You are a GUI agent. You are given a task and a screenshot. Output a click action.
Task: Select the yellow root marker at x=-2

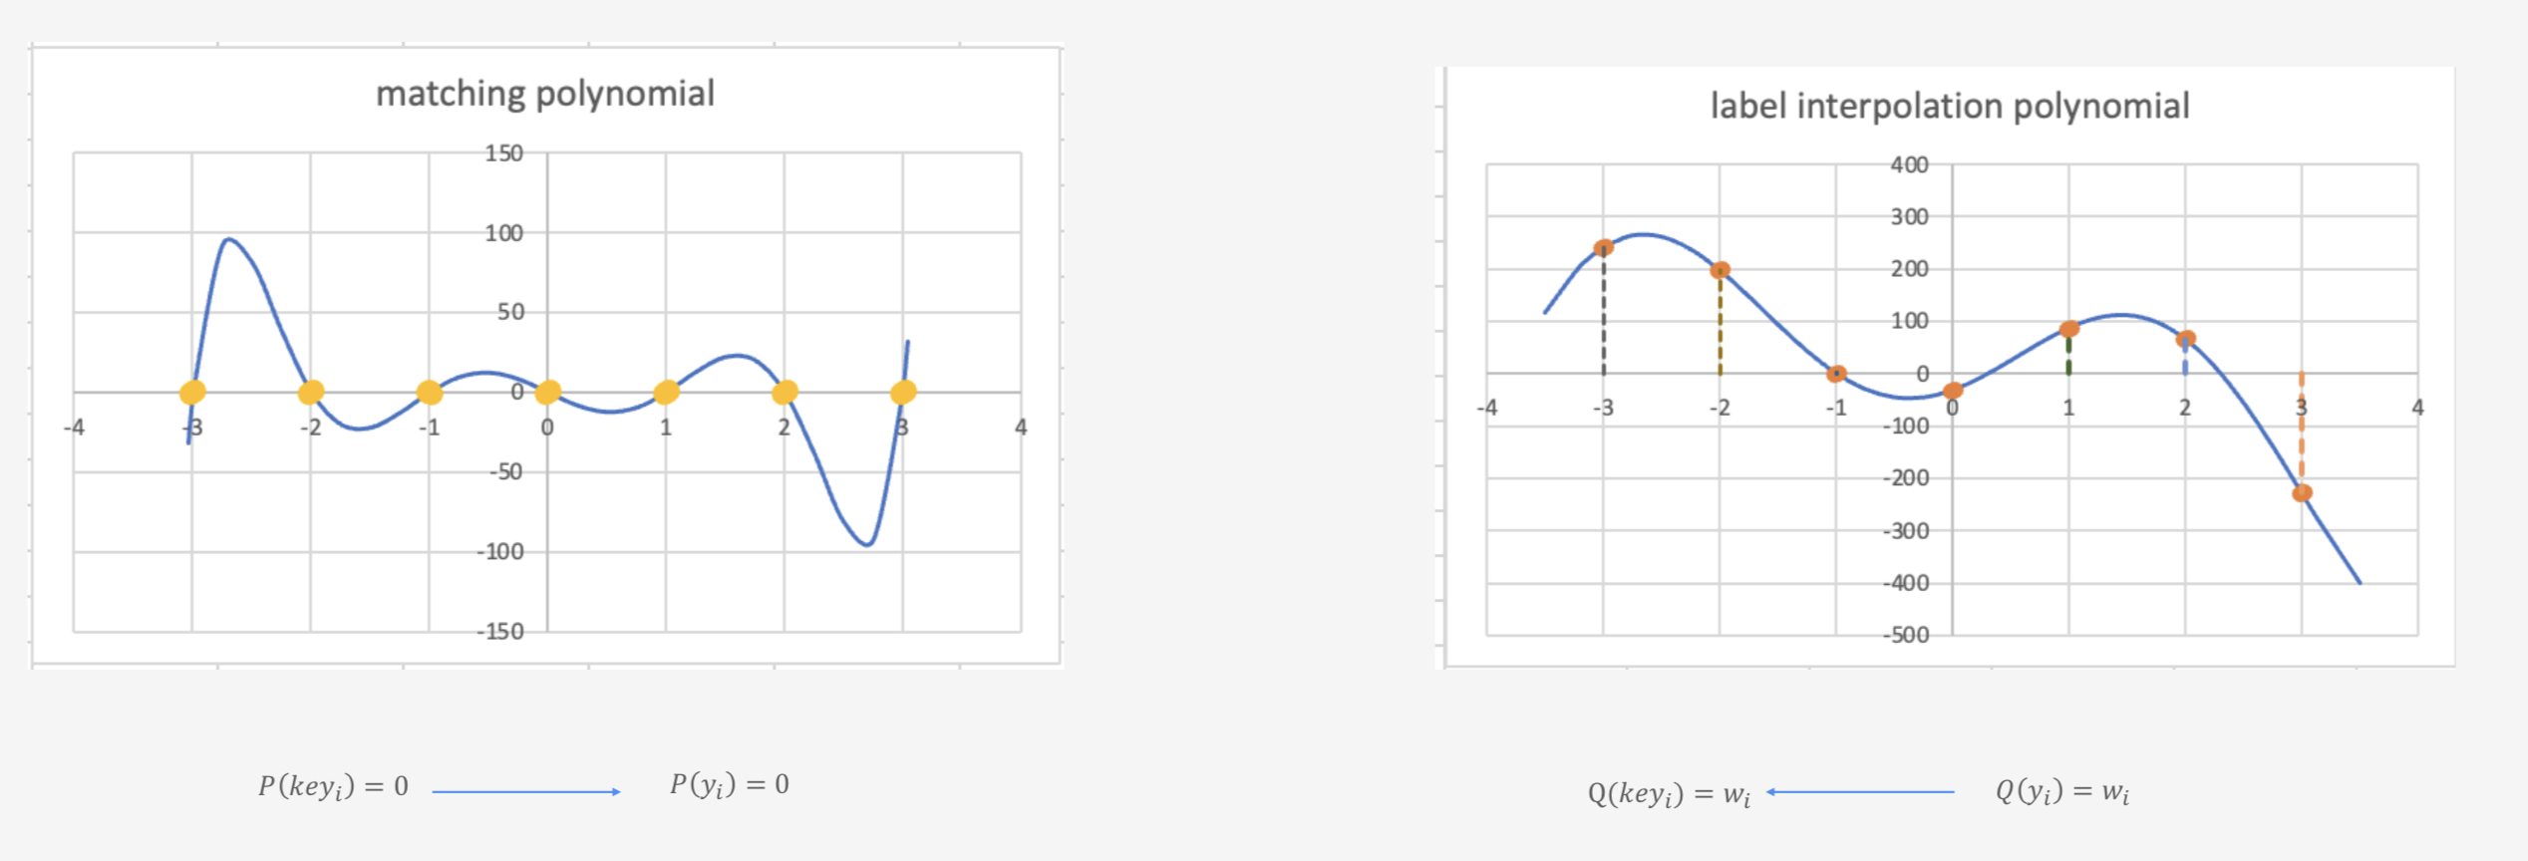[x=311, y=393]
